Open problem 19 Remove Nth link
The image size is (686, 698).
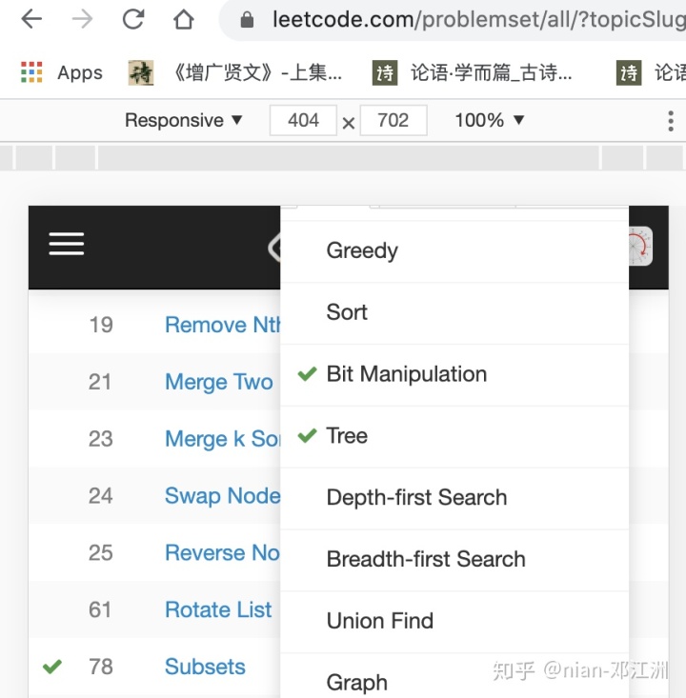click(x=223, y=325)
